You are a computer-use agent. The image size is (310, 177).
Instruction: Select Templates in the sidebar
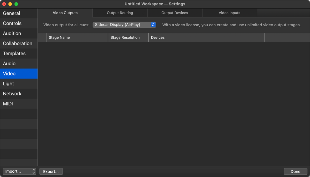19,53
